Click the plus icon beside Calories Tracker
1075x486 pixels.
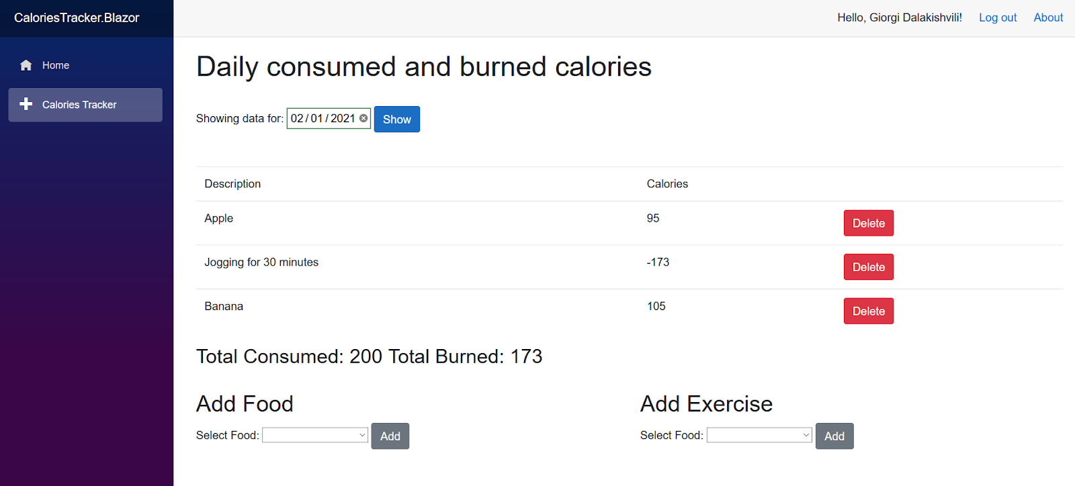[26, 104]
